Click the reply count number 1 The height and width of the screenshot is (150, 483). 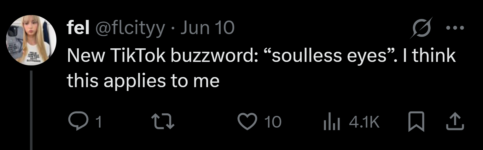coord(99,122)
